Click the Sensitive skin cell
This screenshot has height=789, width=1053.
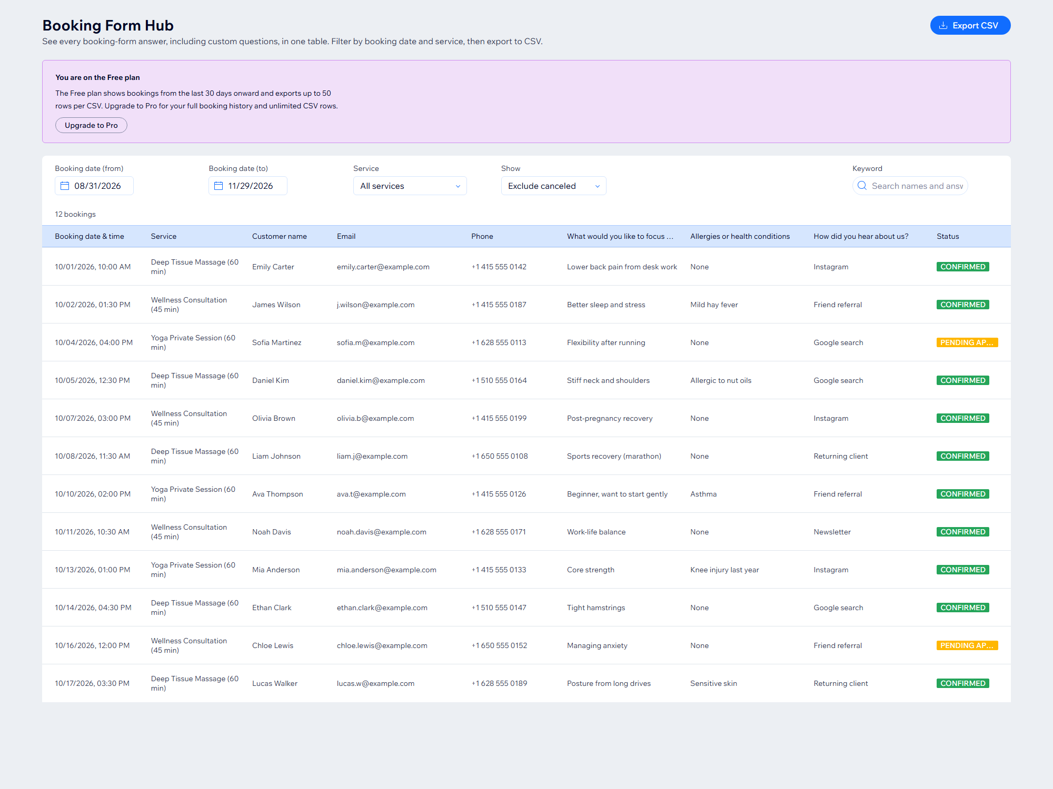tap(713, 683)
